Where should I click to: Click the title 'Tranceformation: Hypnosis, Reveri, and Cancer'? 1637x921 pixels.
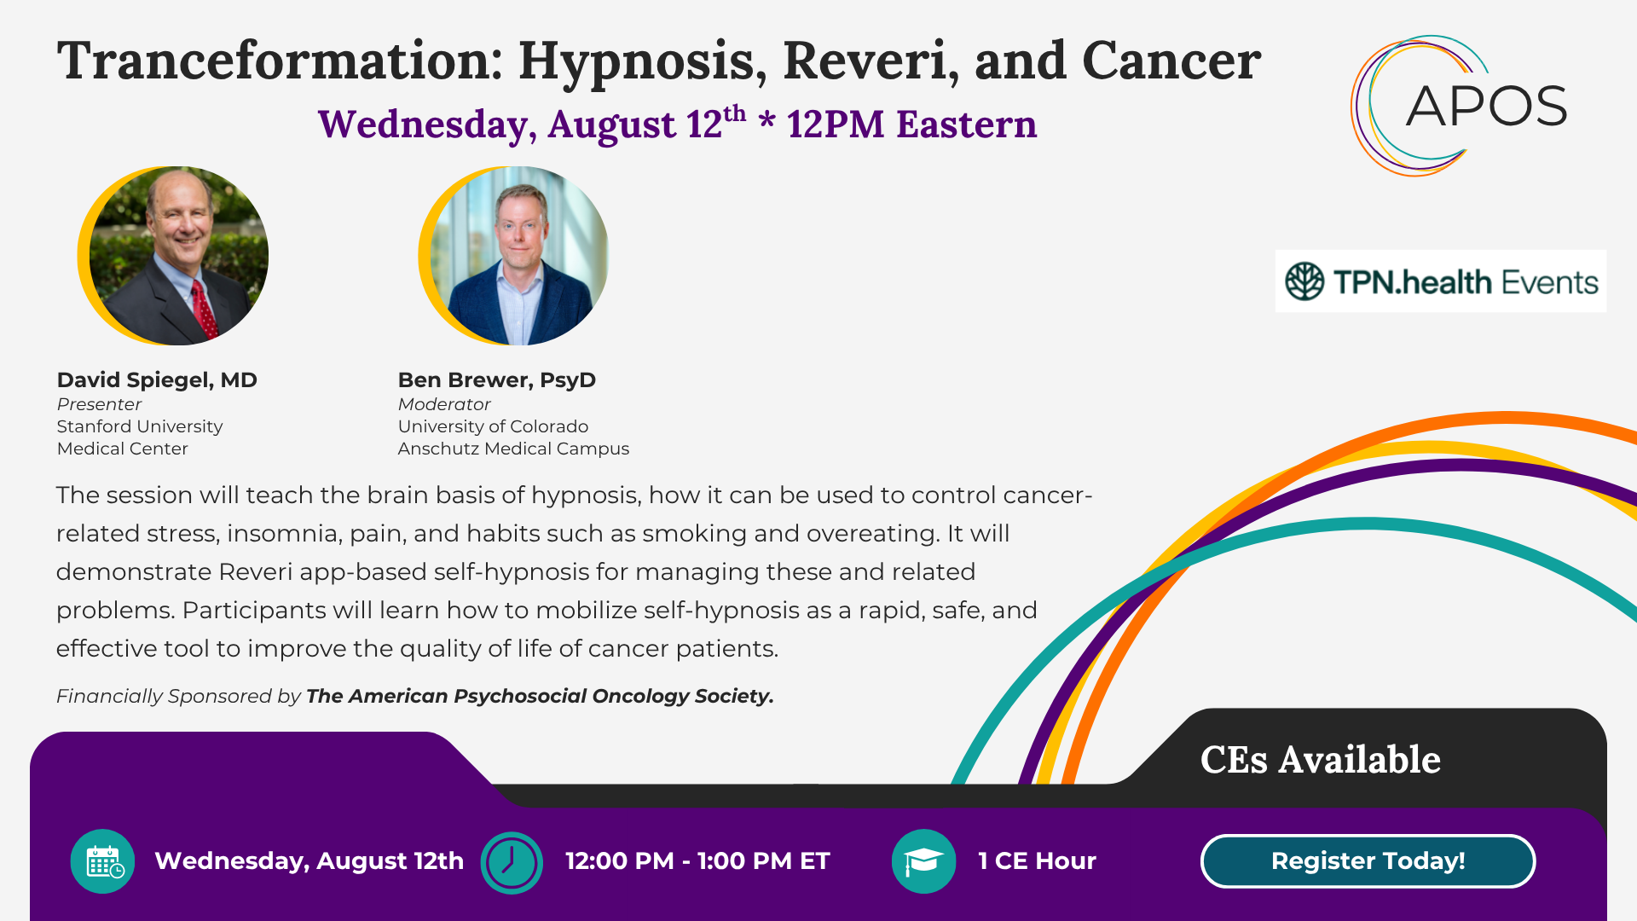(659, 61)
